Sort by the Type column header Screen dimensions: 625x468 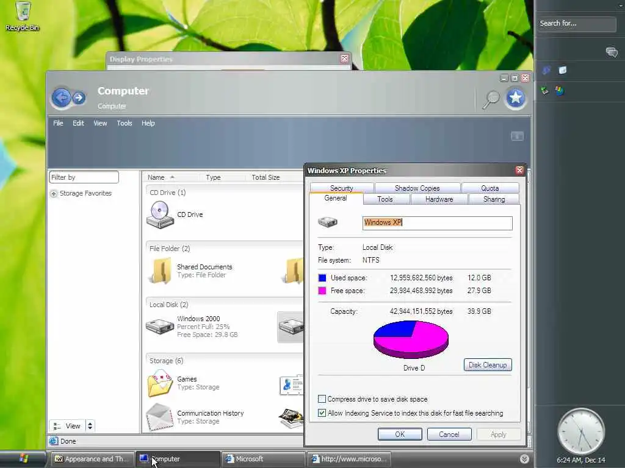point(213,177)
